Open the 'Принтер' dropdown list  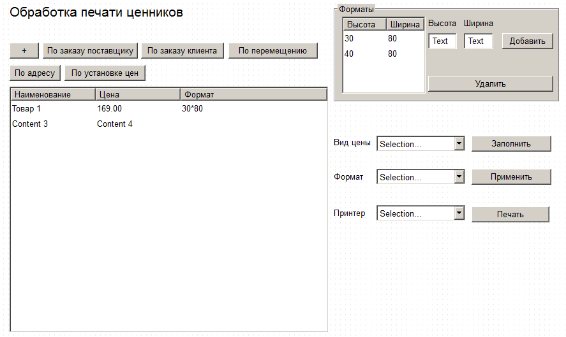pyautogui.click(x=421, y=213)
